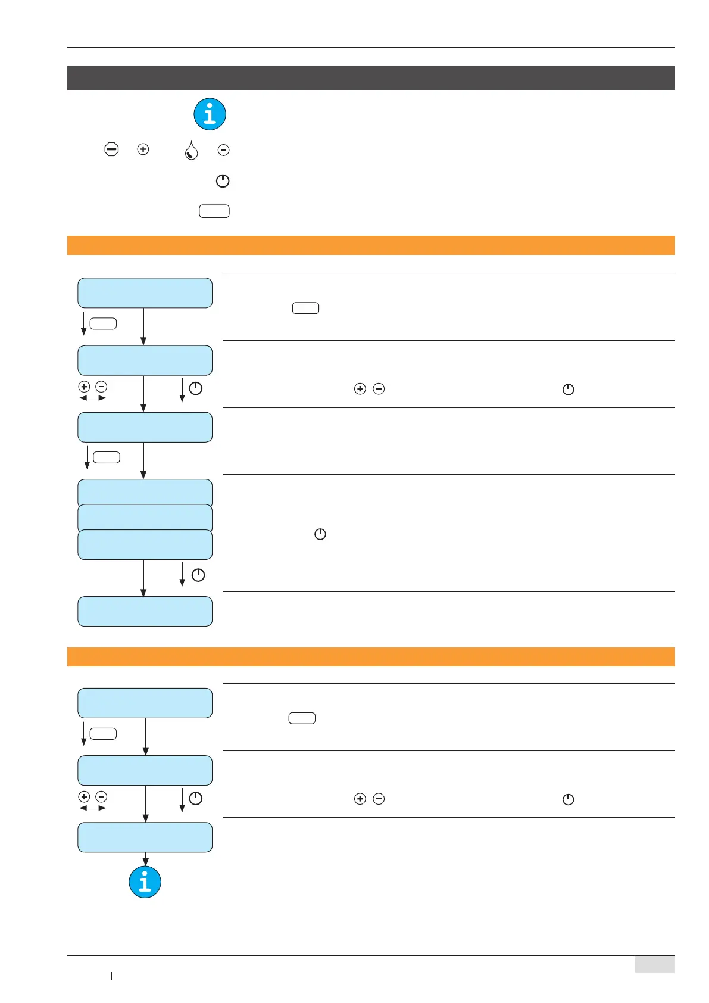Click the gray page number box at the bottom corner

654,964
